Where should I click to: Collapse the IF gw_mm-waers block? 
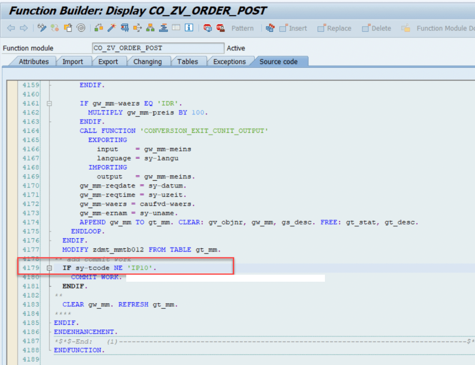(49, 103)
